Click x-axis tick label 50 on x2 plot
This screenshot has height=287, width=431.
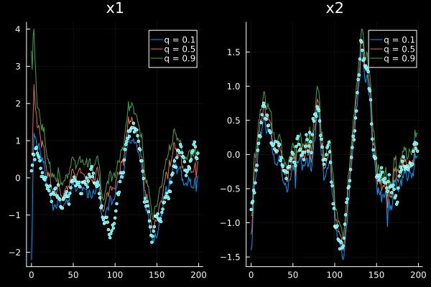point(292,274)
